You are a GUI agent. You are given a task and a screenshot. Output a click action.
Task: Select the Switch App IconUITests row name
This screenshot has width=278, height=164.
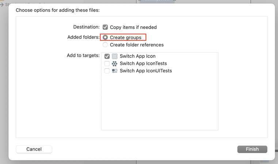pos(146,71)
